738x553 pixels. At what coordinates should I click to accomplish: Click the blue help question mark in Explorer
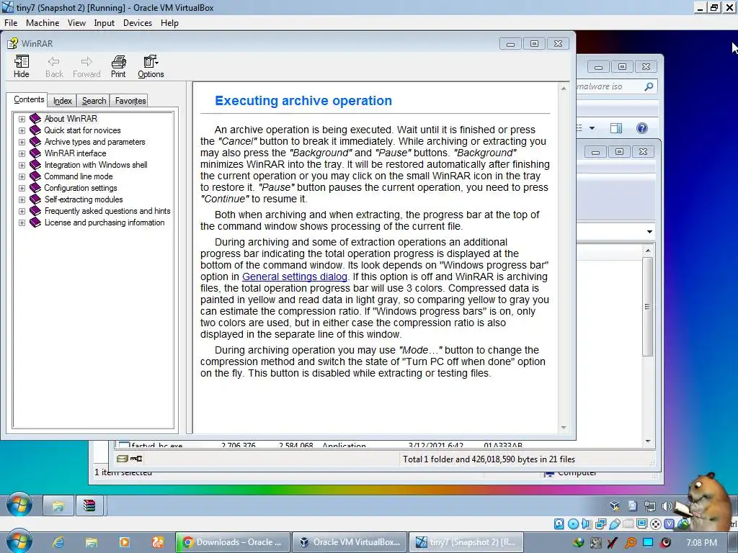(642, 128)
